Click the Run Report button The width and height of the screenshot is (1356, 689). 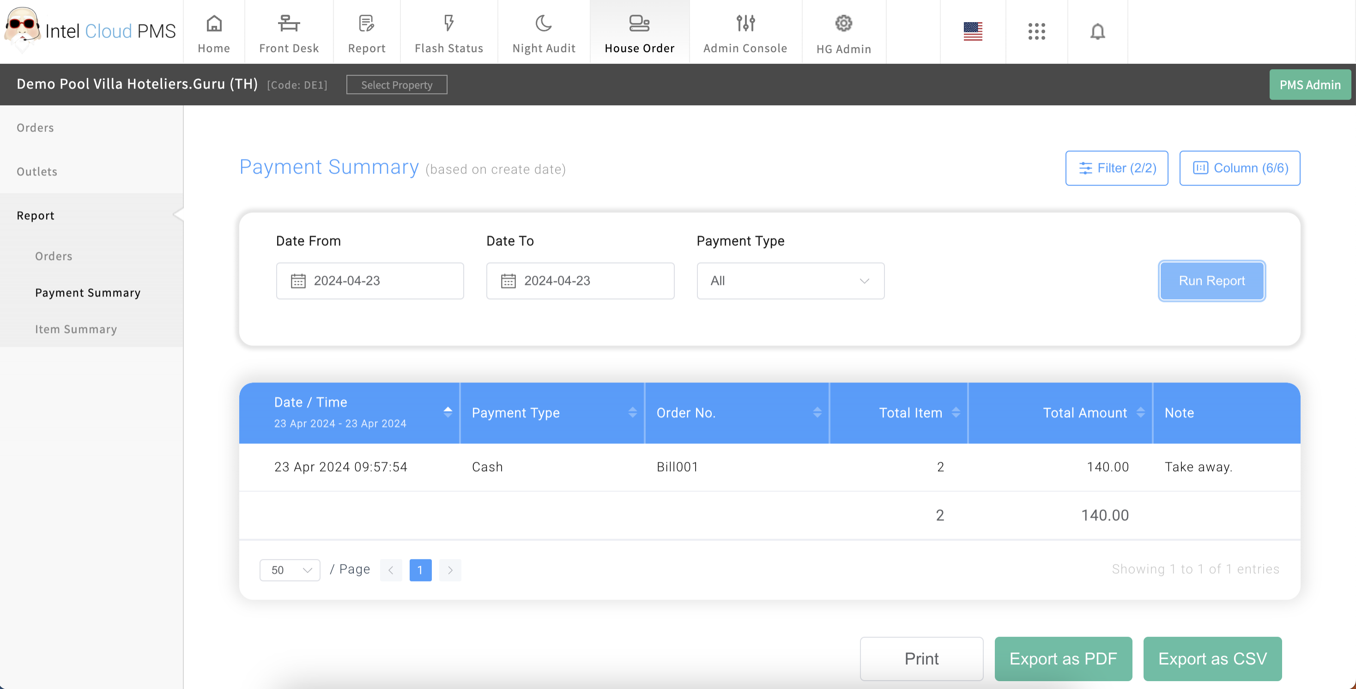(x=1211, y=281)
